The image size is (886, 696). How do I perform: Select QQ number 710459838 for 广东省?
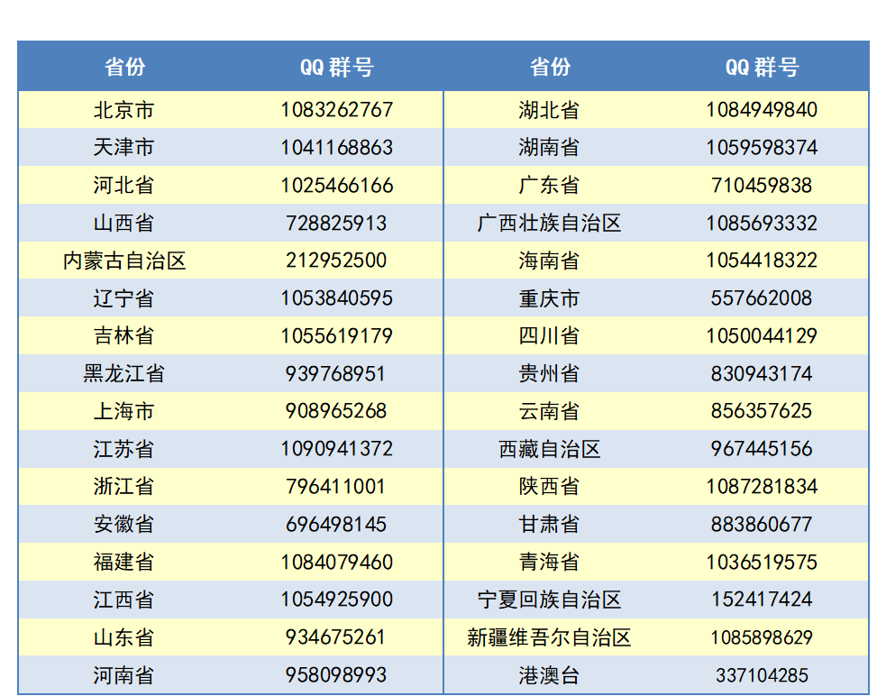[762, 186]
